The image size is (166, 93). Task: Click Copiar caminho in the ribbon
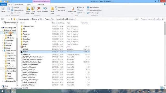pos(17,10)
